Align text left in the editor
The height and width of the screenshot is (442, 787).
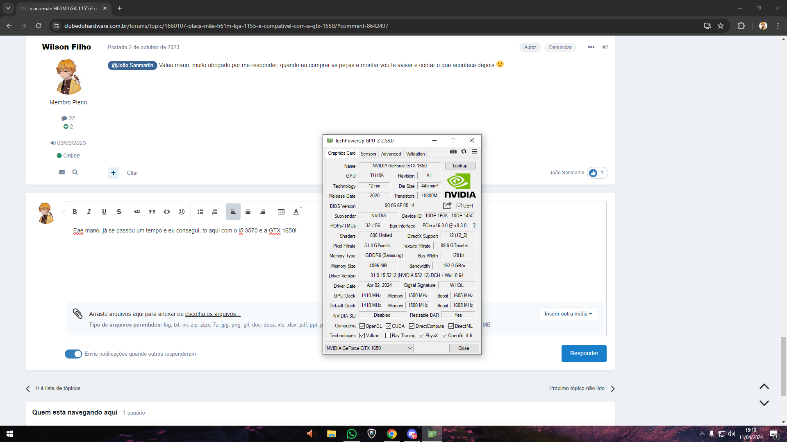click(233, 212)
